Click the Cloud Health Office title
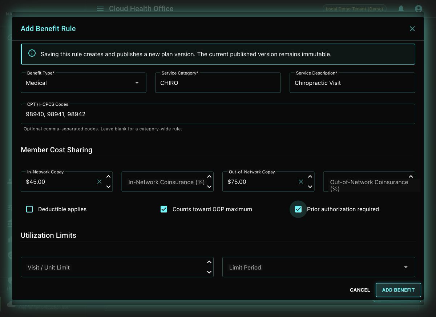Viewport: 436px width, 317px height. click(141, 8)
